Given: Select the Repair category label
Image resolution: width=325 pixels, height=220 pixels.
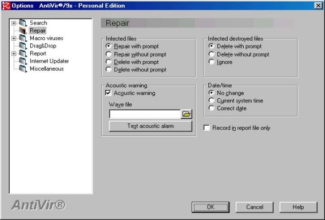Looking at the screenshot, I should (x=38, y=30).
